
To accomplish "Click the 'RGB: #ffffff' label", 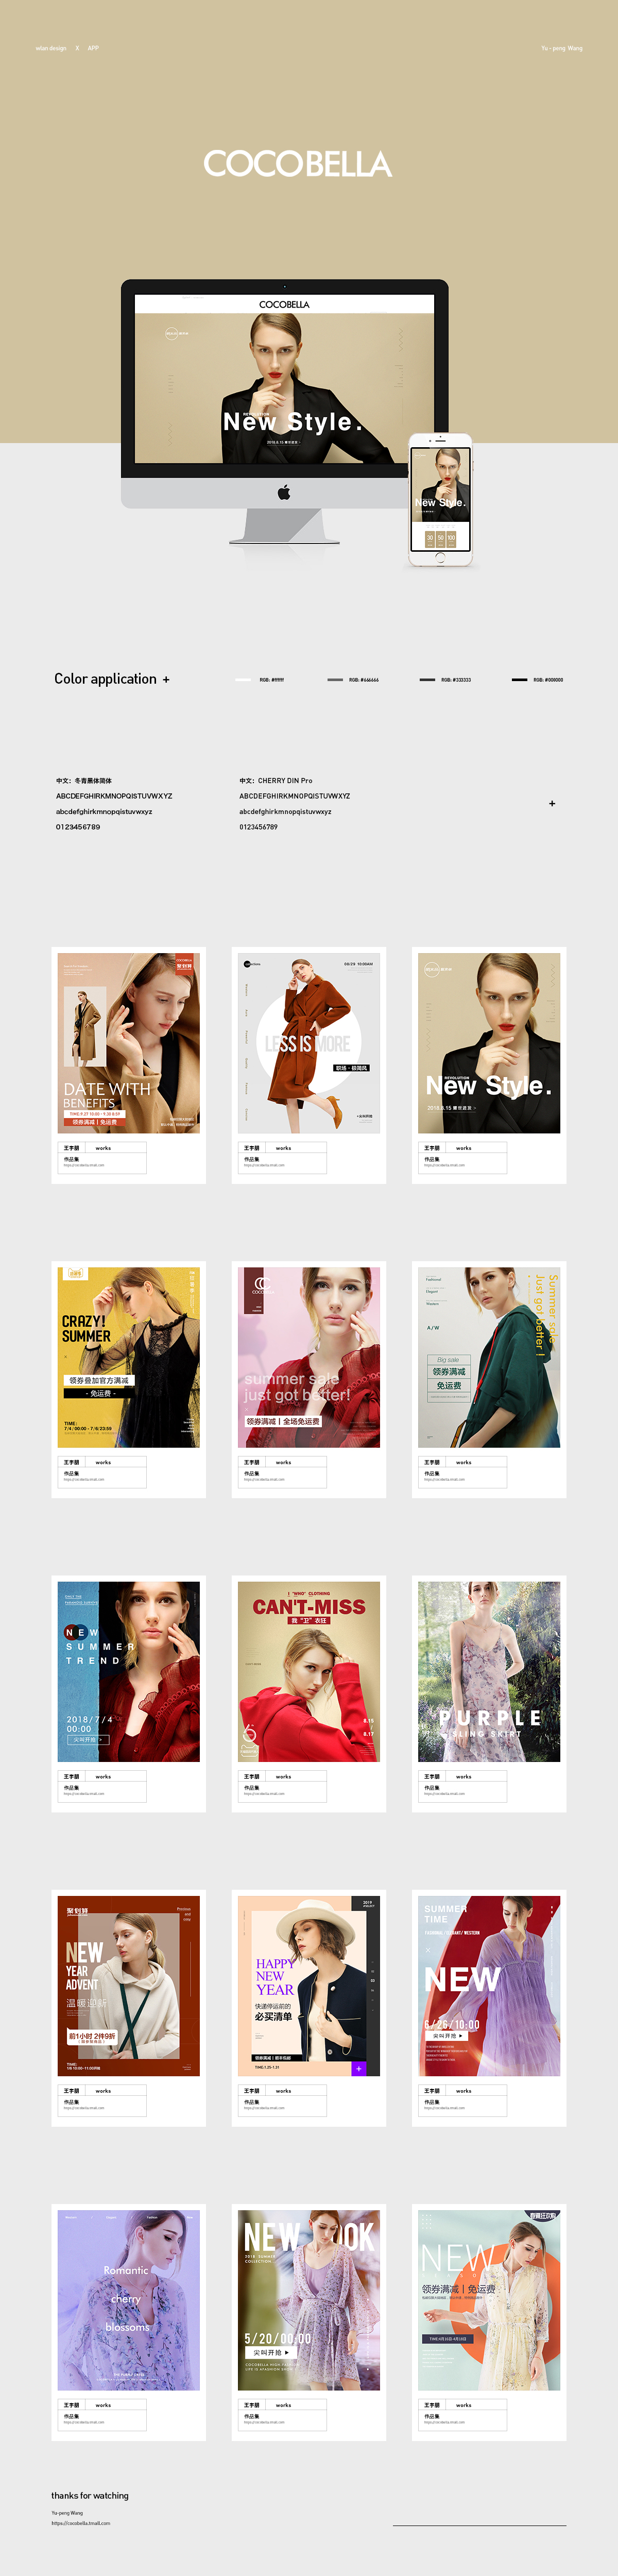I will click(x=272, y=680).
